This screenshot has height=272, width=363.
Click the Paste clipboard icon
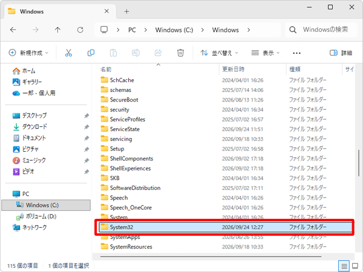[x=113, y=53]
